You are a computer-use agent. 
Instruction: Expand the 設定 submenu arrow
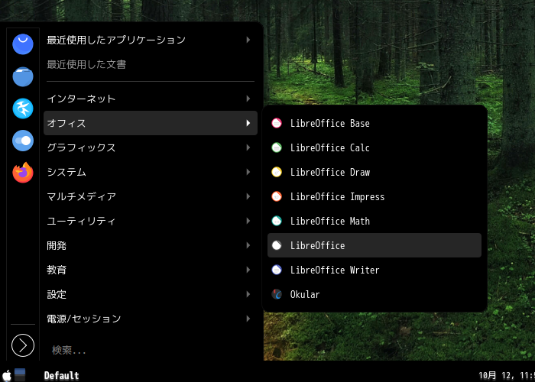coord(248,294)
